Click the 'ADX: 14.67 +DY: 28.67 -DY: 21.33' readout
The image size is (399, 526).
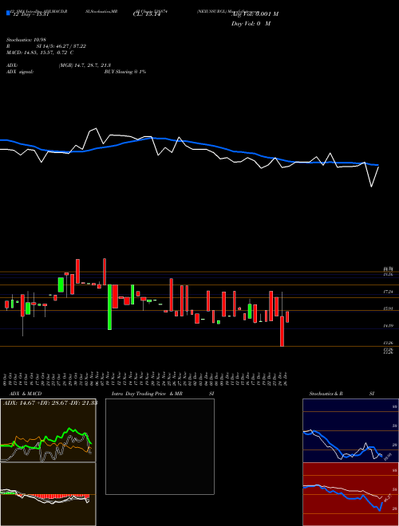pos(50,403)
